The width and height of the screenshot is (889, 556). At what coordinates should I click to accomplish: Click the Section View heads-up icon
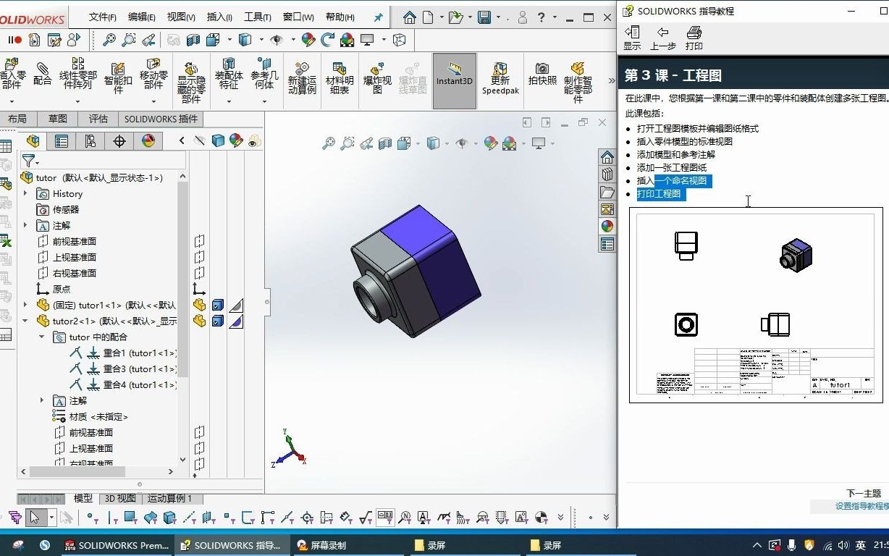384,143
